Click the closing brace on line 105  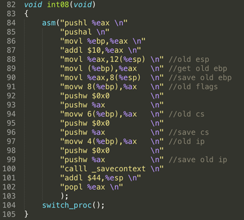click(26, 214)
